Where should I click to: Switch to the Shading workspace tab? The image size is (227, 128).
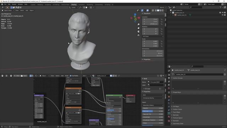tap(74, 5)
